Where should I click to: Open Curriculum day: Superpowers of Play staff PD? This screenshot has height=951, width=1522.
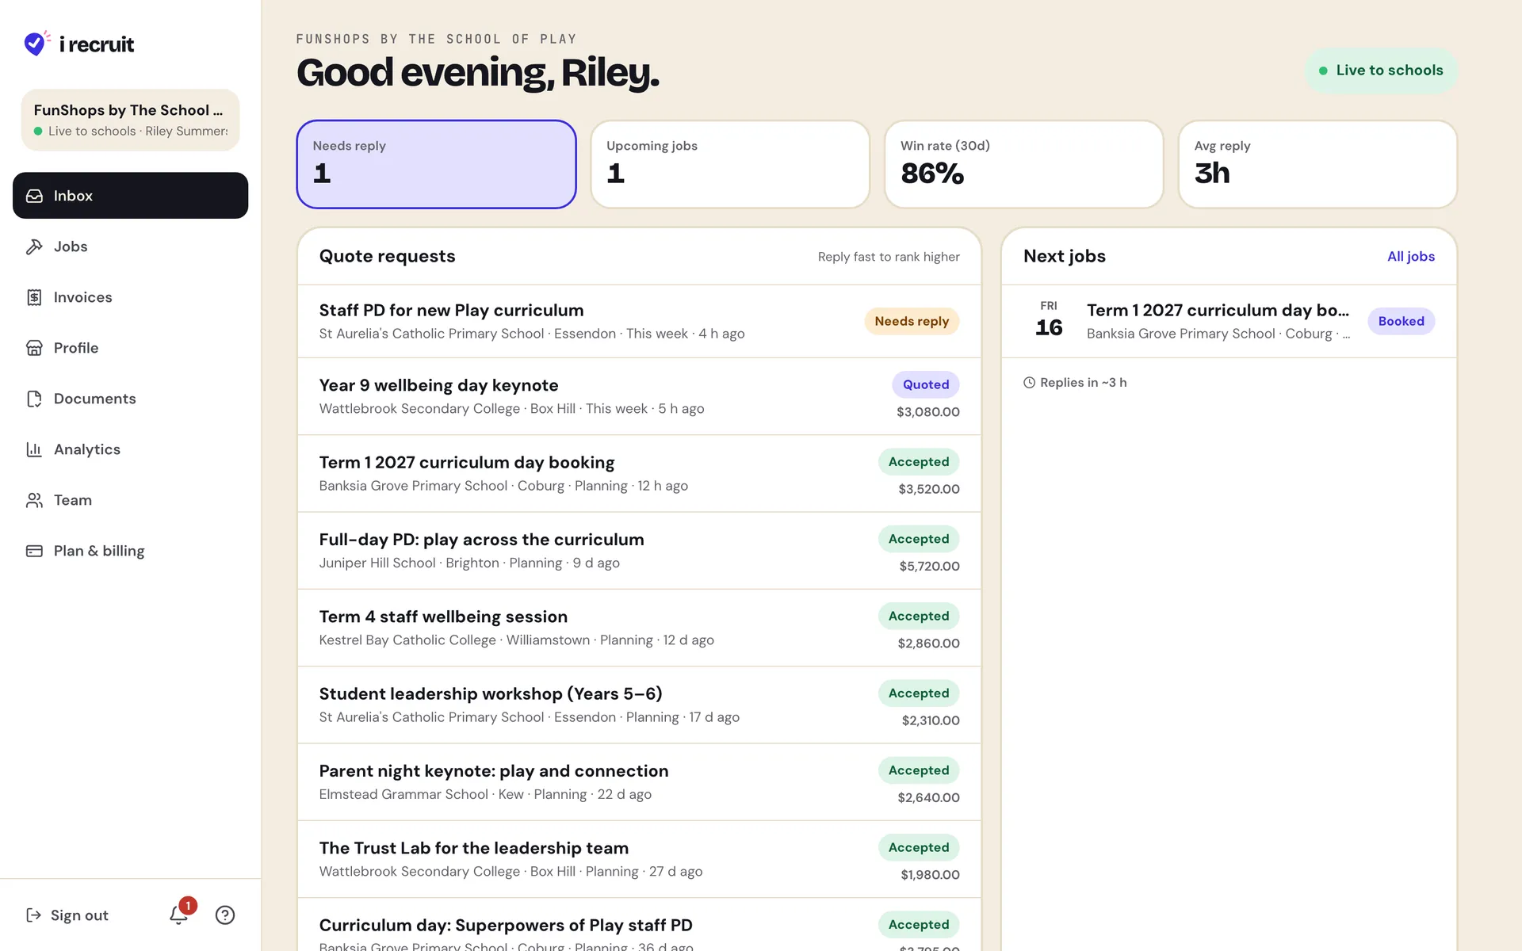click(639, 925)
